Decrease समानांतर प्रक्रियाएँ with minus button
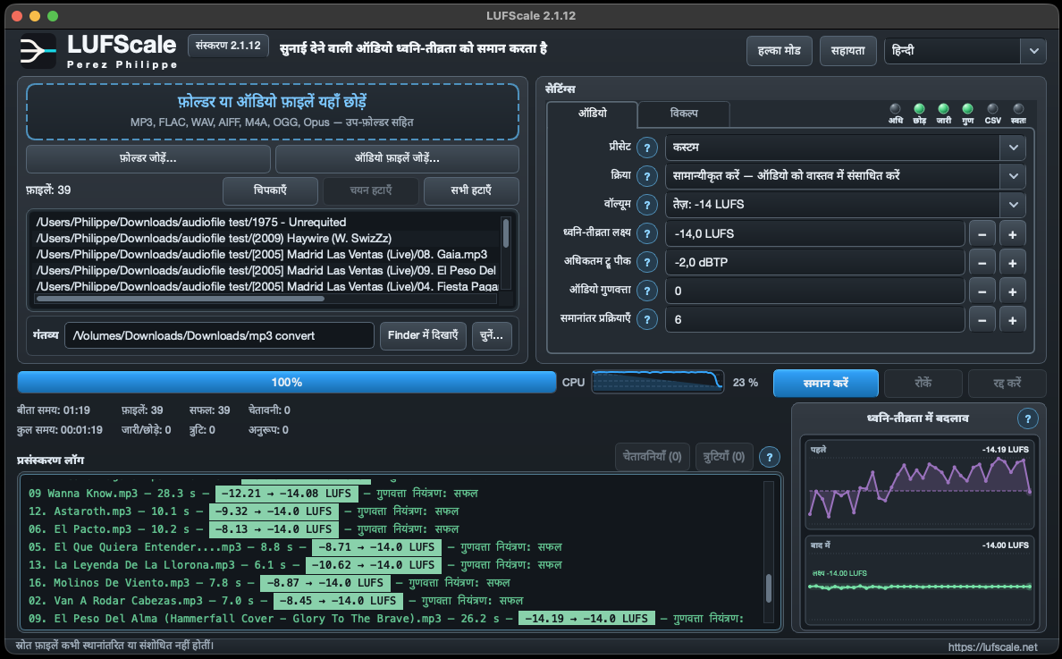This screenshot has height=659, width=1062. [982, 320]
